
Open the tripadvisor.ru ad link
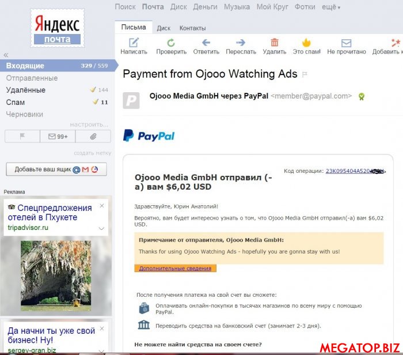pyautogui.click(x=28, y=228)
